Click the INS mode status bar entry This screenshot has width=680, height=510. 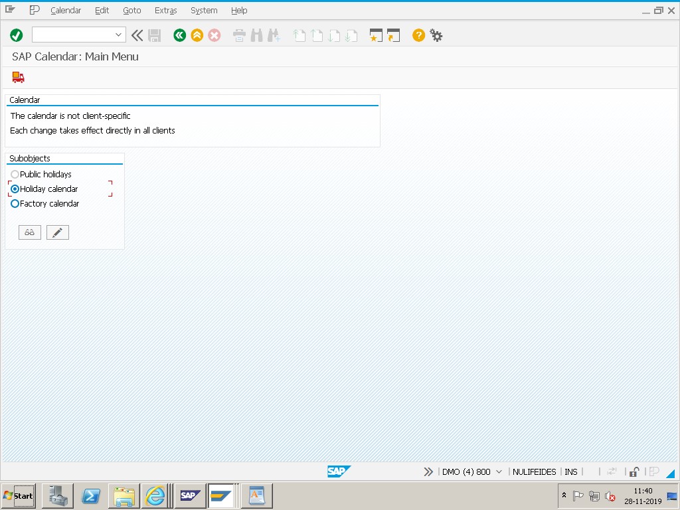(570, 472)
